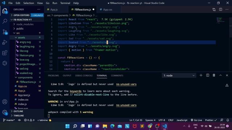This screenshot has height=130, width=232.
Task: Open index.css file in explorer
Action: tap(23, 100)
